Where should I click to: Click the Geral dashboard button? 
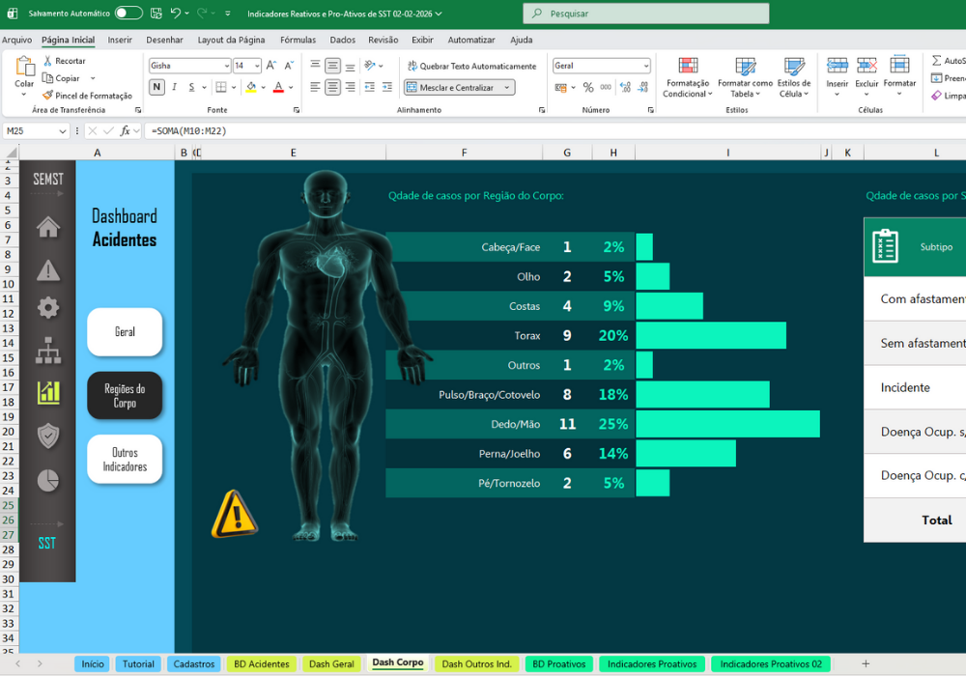[125, 332]
